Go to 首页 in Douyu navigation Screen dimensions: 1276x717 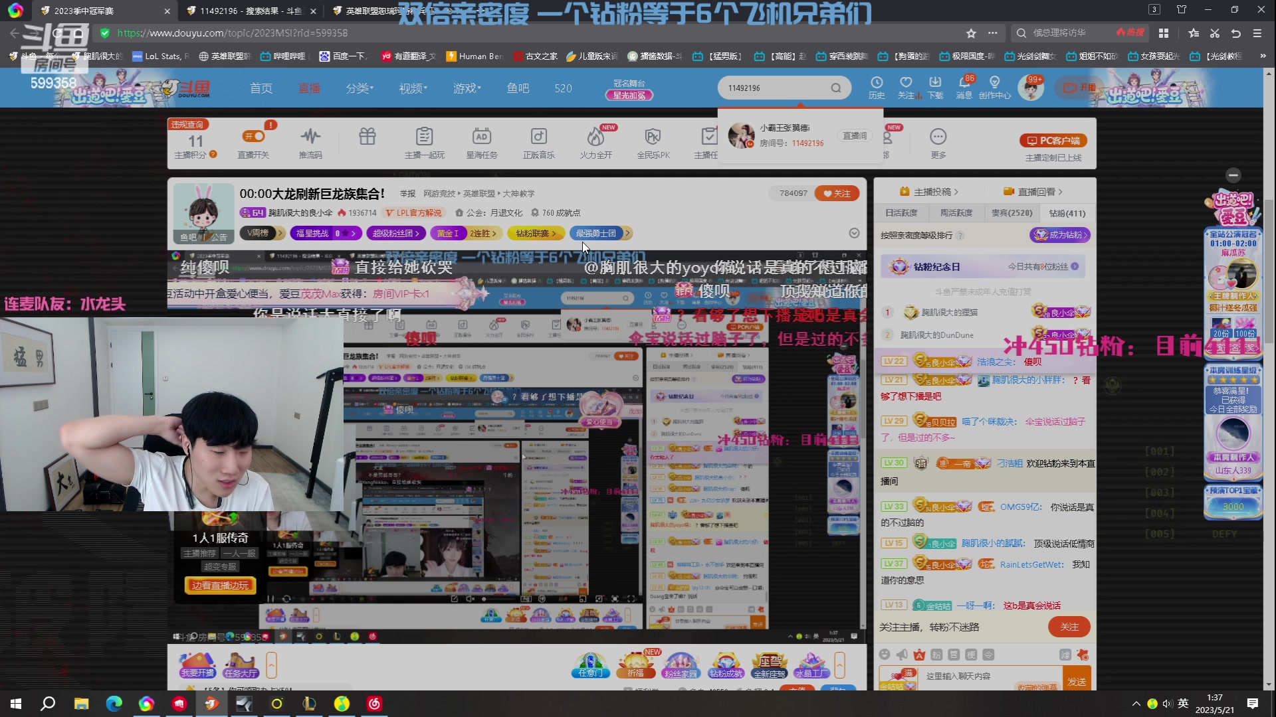click(x=261, y=88)
